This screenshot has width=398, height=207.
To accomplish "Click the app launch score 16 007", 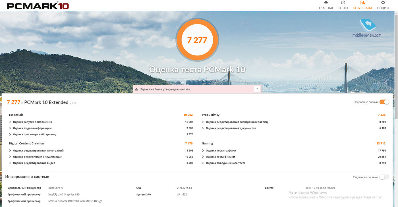I will coord(188,122).
